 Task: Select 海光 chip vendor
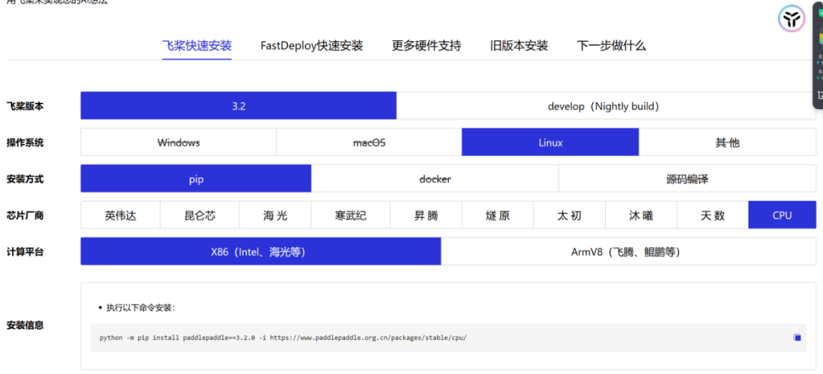(x=276, y=215)
